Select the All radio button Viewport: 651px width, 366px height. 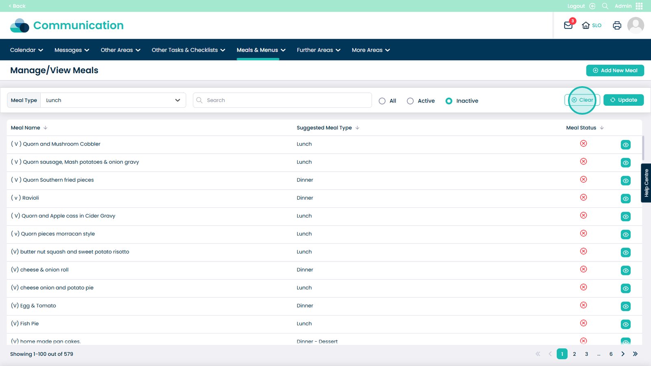pos(382,101)
